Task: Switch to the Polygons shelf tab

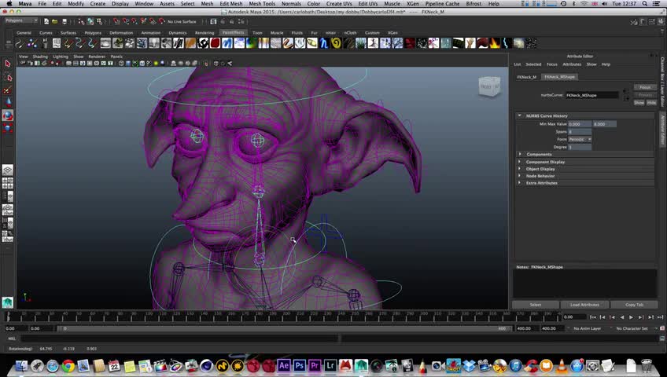Action: [x=93, y=33]
